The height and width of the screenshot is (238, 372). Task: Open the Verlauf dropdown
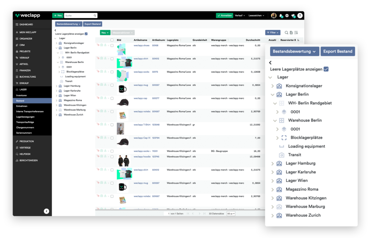coord(240,16)
